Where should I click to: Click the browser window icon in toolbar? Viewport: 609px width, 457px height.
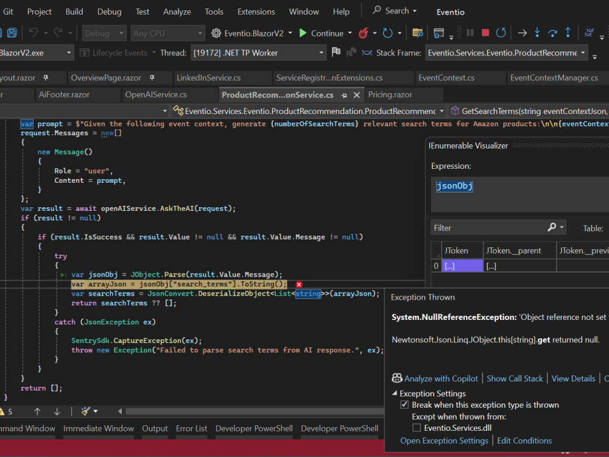click(439, 33)
